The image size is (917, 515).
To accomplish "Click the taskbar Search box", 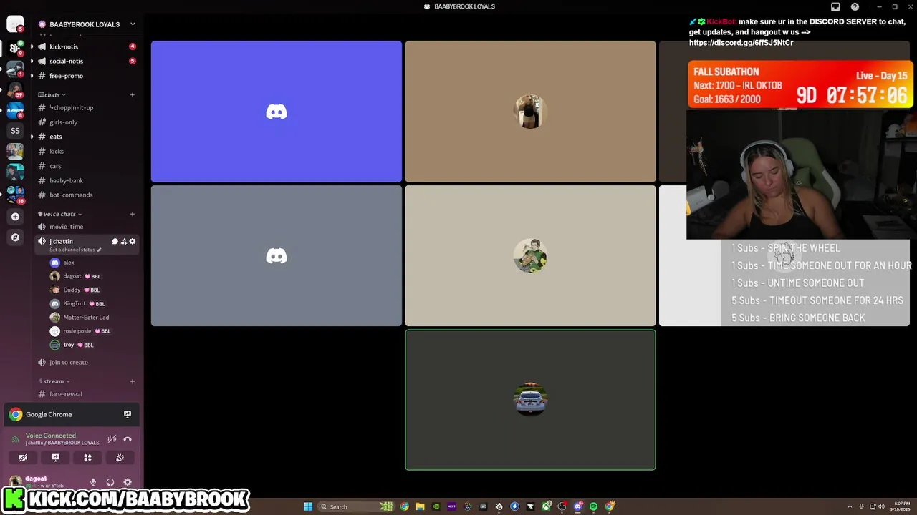I will (x=356, y=506).
